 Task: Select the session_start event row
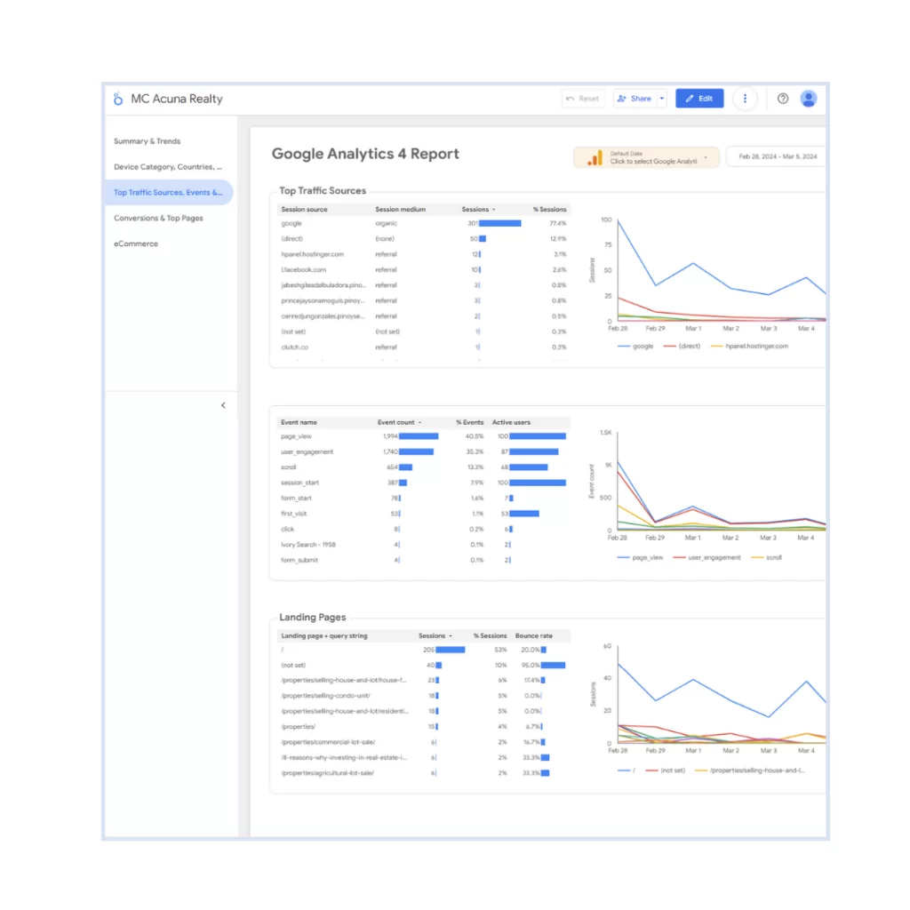click(424, 483)
